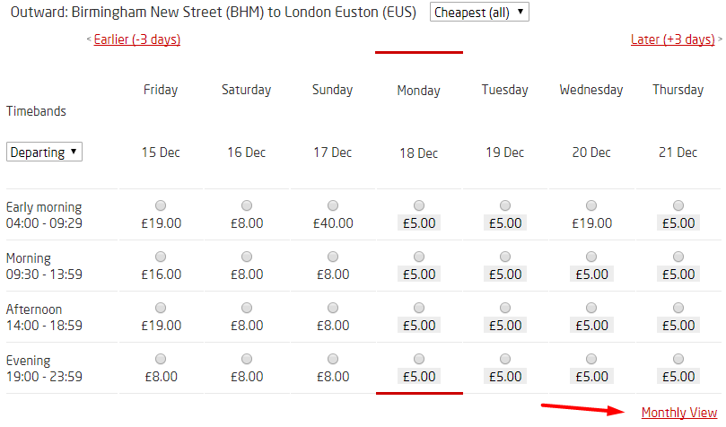Image resolution: width=726 pixels, height=427 pixels.
Task: Select Saturday 16 Dec morning £8.00 fare
Action: 246,257
